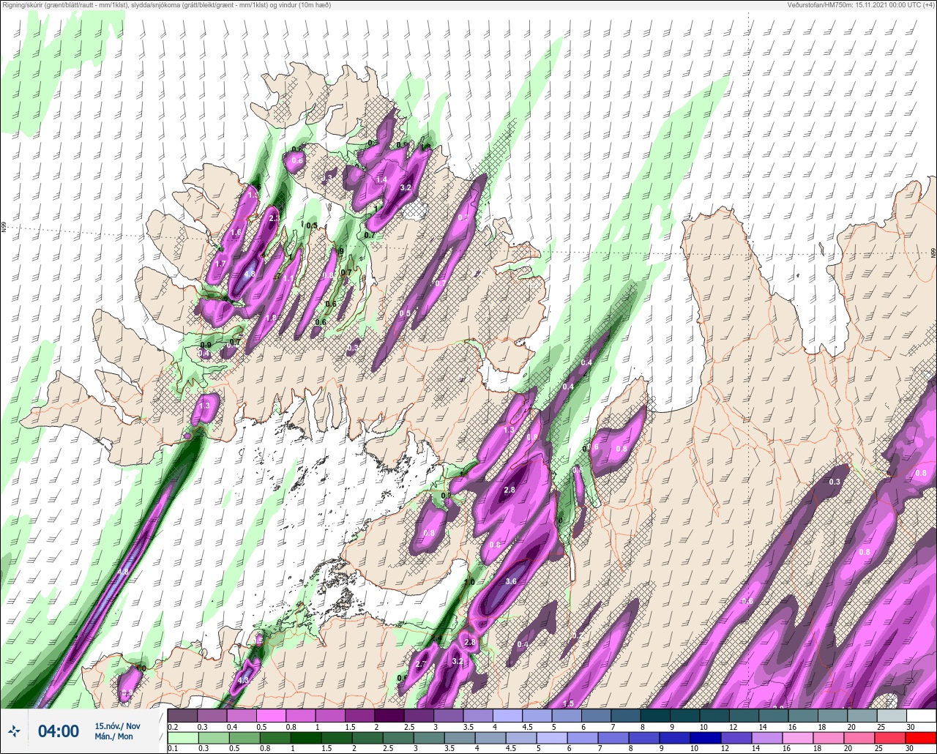Viewport: 937px width, 754px height.
Task: Click the 1.0 value above the 3.6 snow band
Action: [469, 582]
